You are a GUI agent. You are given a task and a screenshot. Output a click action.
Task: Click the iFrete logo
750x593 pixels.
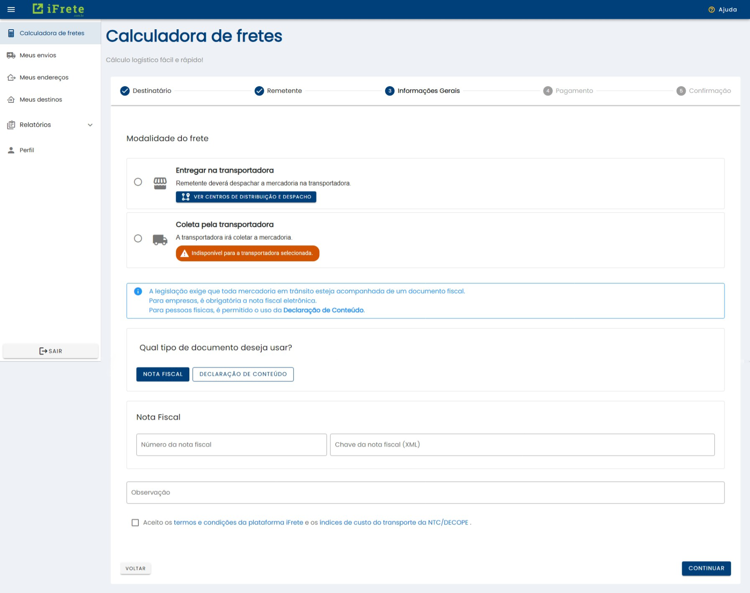pyautogui.click(x=59, y=9)
